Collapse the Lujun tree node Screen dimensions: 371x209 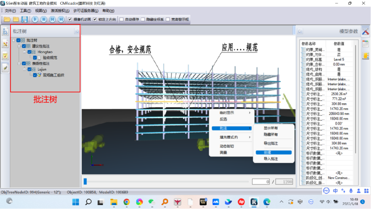(25, 69)
